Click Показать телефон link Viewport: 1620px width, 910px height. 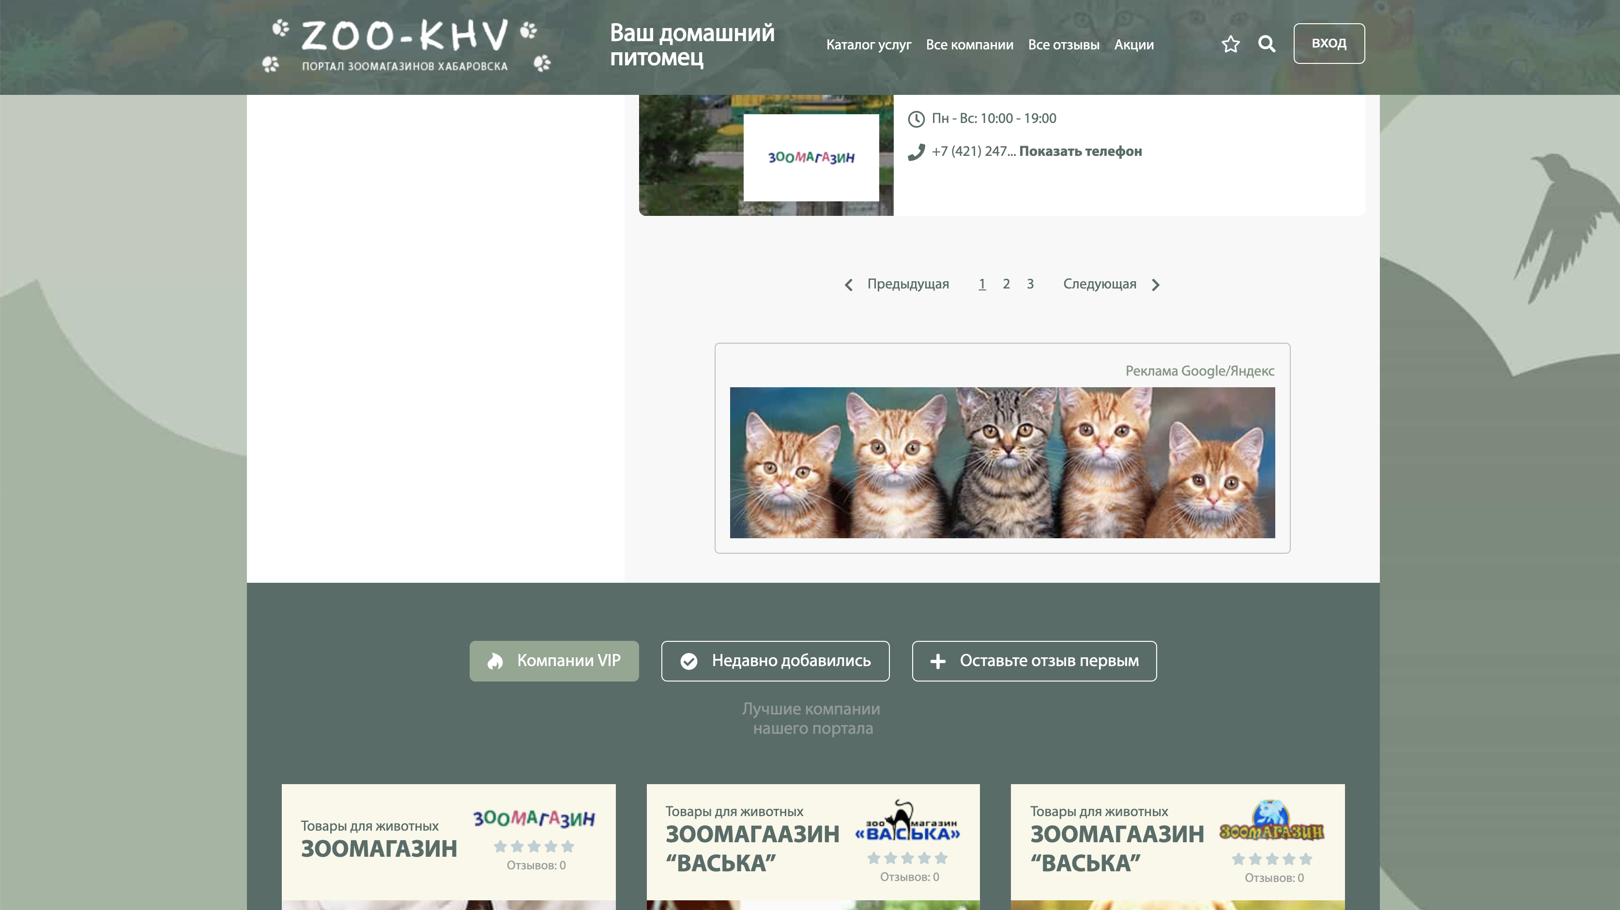pyautogui.click(x=1081, y=152)
